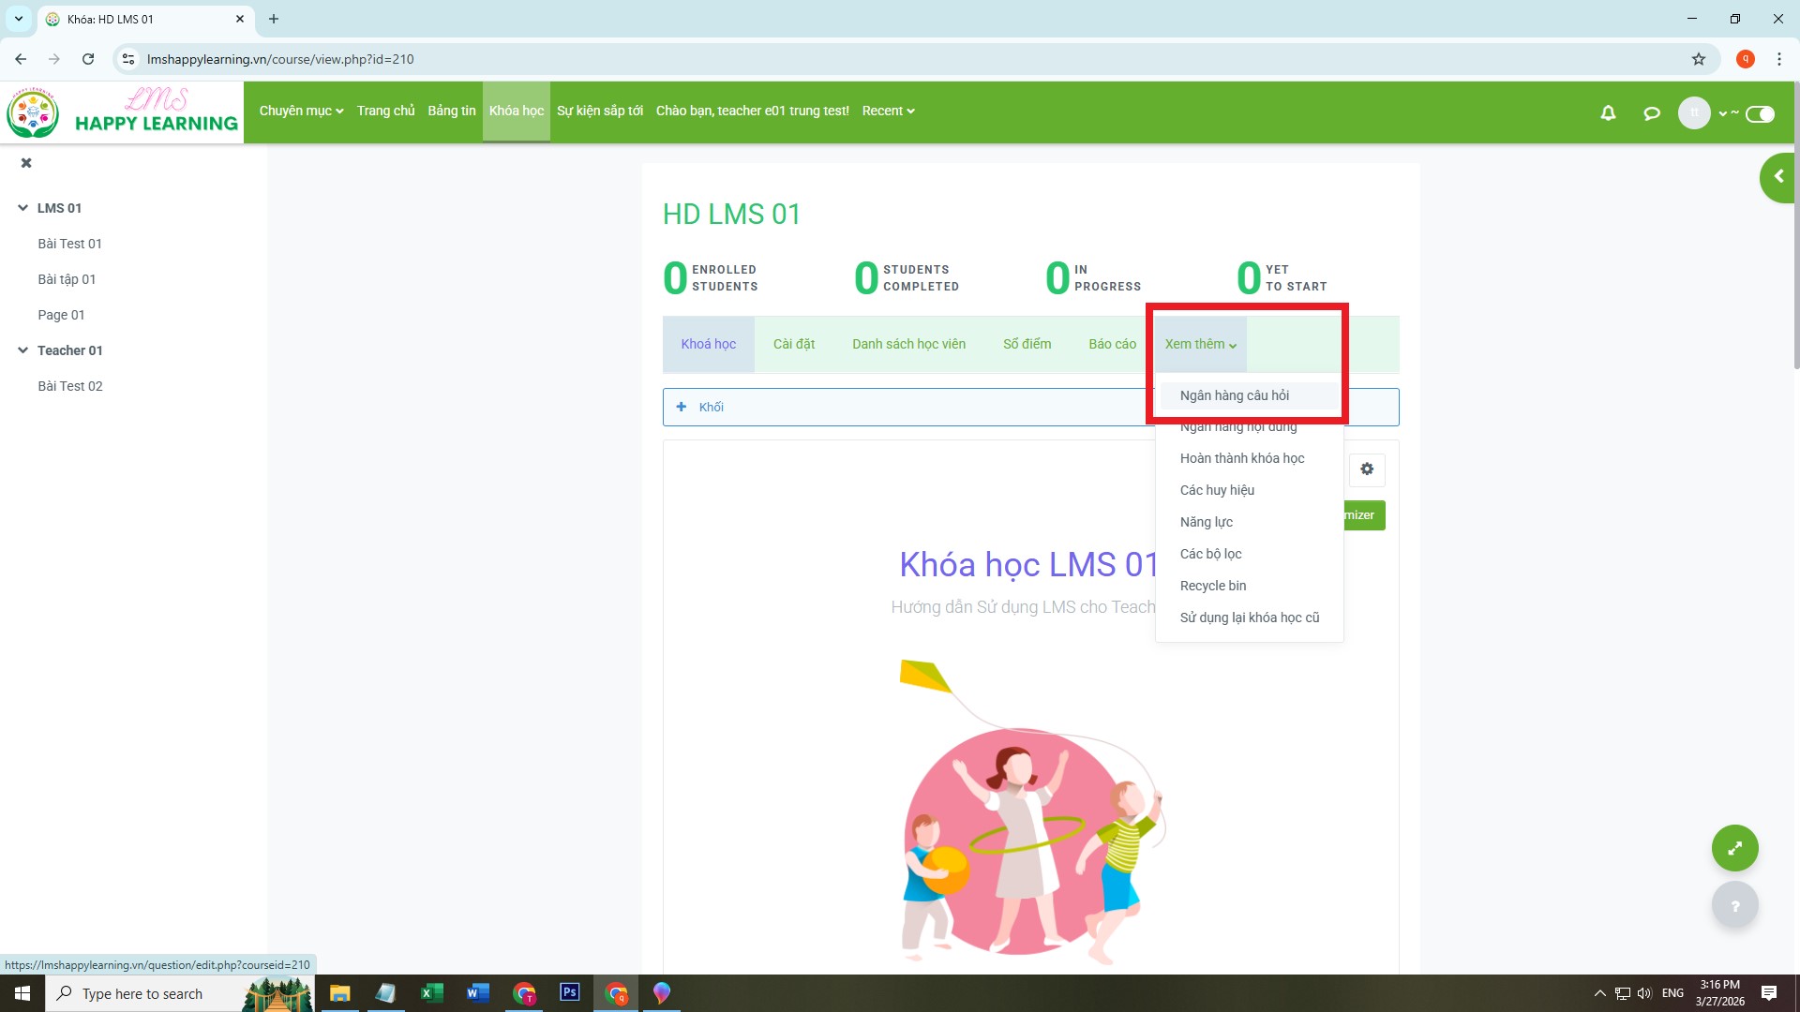Collapse the LMS 01 section
Viewport: 1800px width, 1012px height.
[x=22, y=208]
